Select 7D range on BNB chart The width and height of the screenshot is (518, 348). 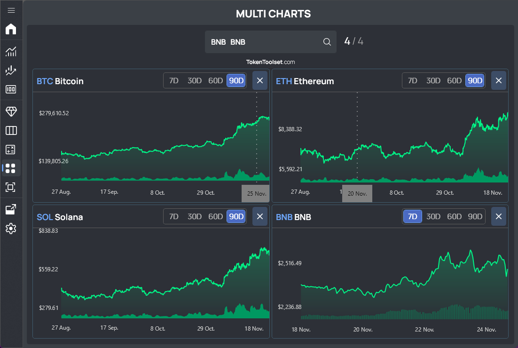413,216
